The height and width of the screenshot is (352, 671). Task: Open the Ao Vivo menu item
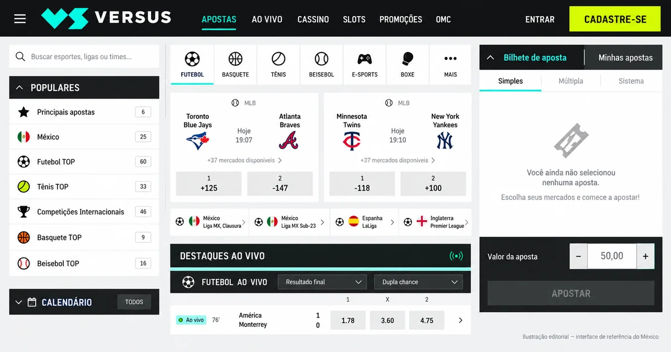click(267, 19)
